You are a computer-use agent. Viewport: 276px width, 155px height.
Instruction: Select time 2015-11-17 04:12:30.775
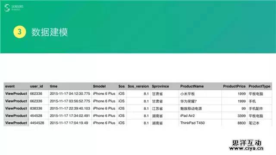[70, 94]
